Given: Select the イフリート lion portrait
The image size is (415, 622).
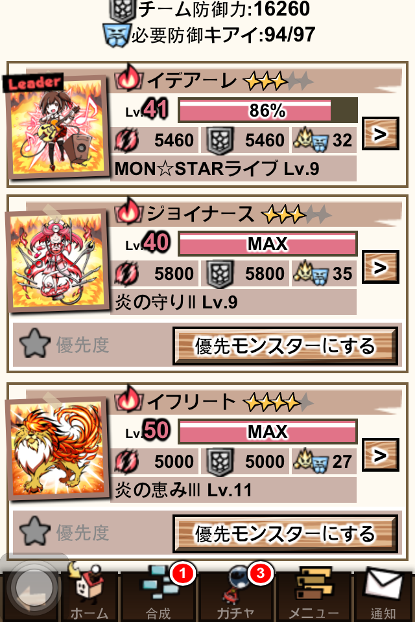Looking at the screenshot, I should [x=58, y=448].
